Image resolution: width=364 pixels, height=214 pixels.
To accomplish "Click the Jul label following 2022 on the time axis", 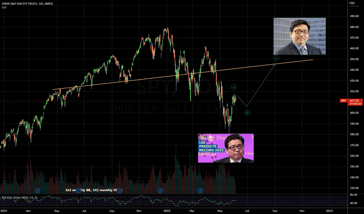I will (x=247, y=211).
